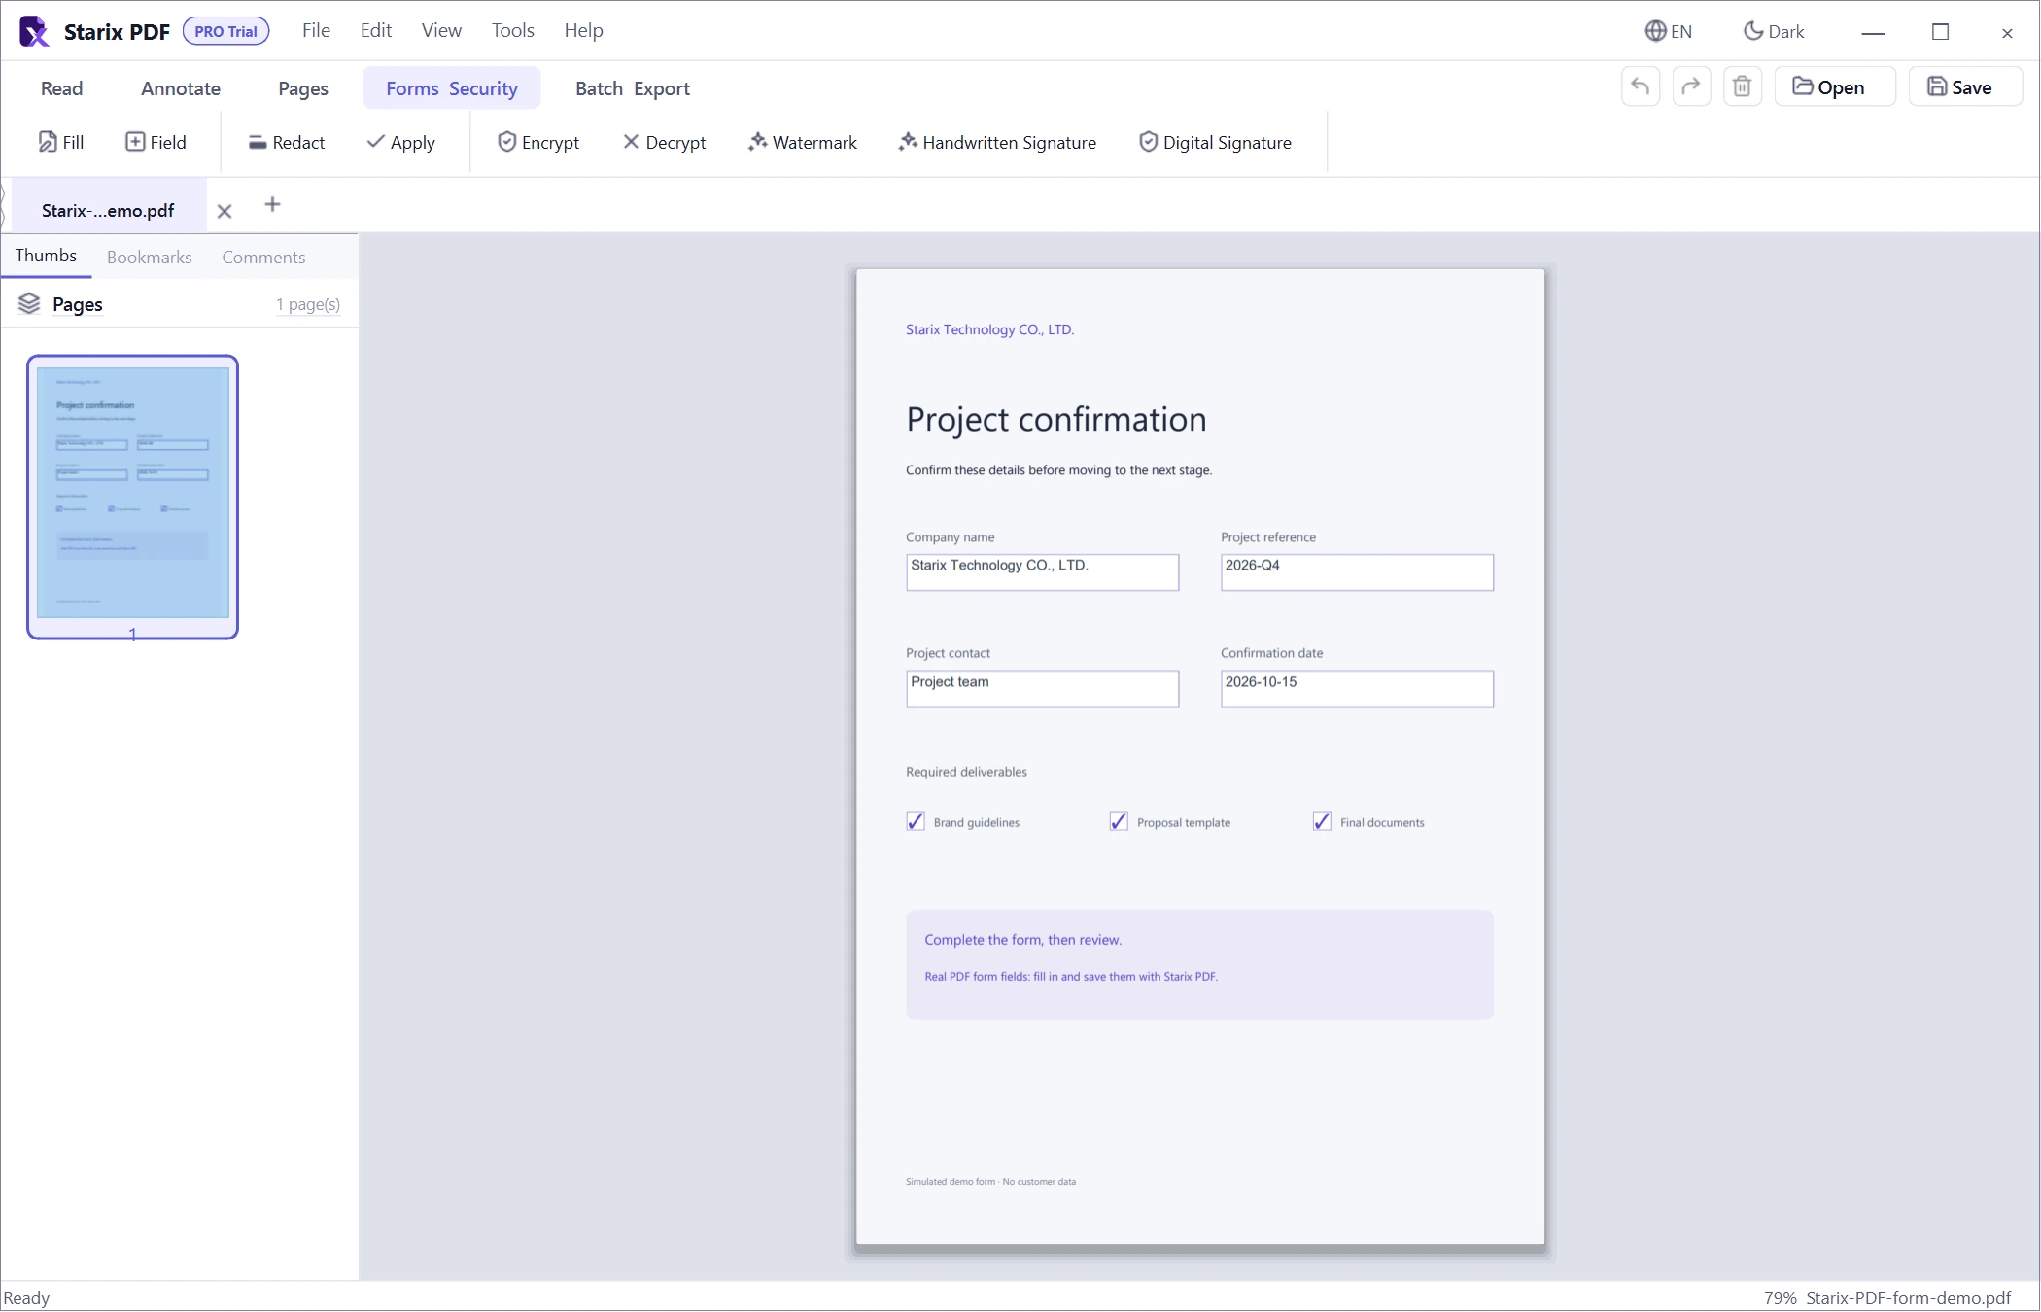Click the Project contact input field

click(1043, 689)
